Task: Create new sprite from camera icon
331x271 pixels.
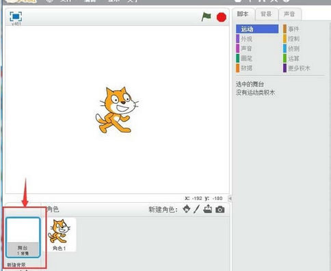Action: click(220, 210)
